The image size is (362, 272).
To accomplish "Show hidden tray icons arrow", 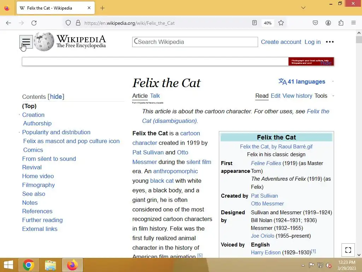I will tap(303, 265).
